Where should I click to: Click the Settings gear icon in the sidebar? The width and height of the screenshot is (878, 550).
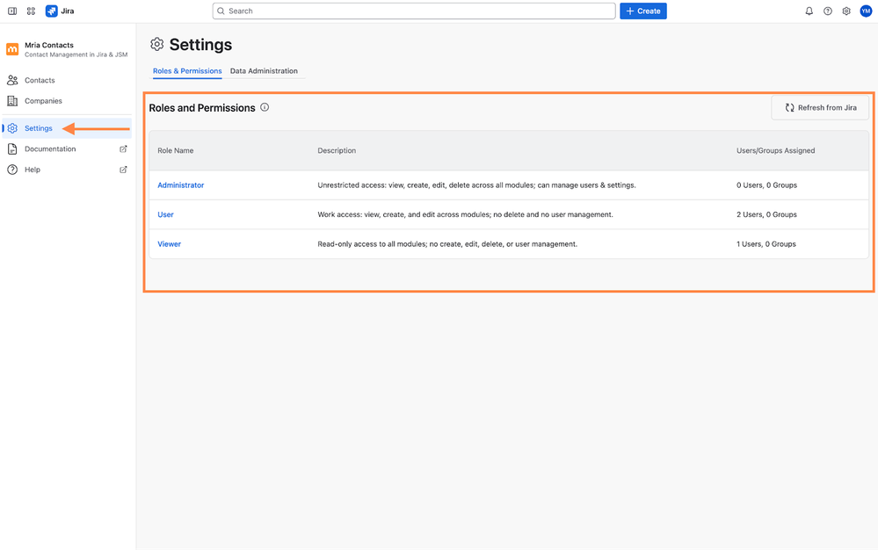pos(12,128)
